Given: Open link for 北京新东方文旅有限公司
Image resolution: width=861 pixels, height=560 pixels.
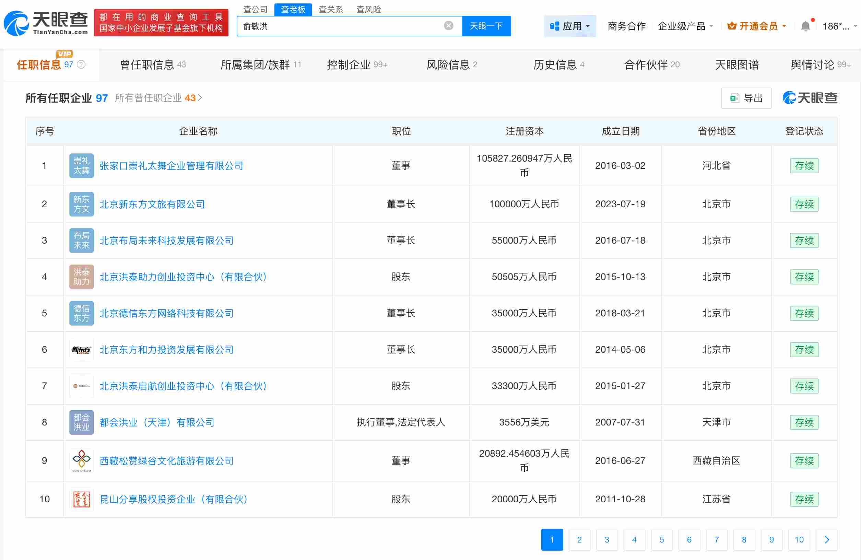Looking at the screenshot, I should (152, 204).
